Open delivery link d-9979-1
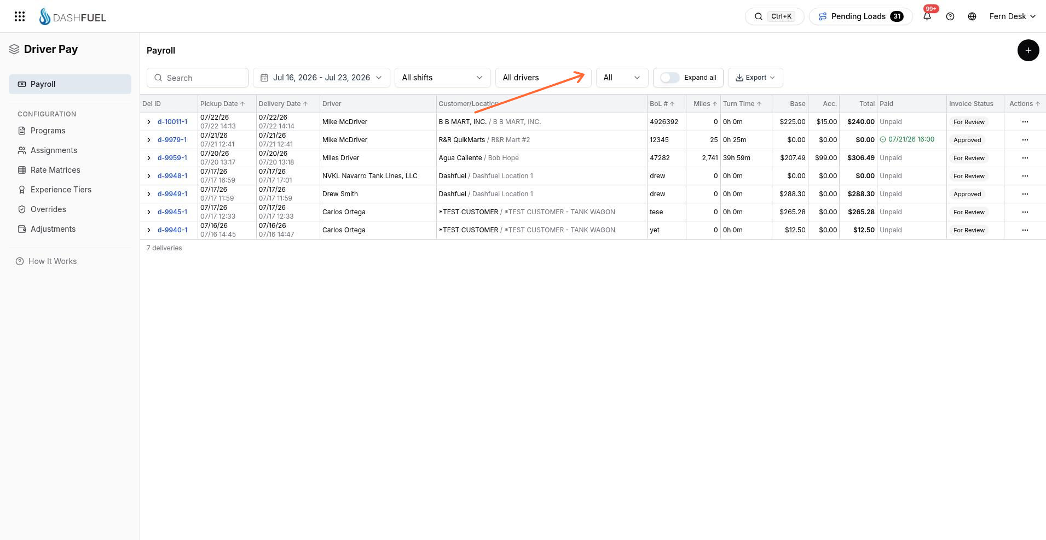Viewport: 1046px width, 540px height. (x=172, y=140)
